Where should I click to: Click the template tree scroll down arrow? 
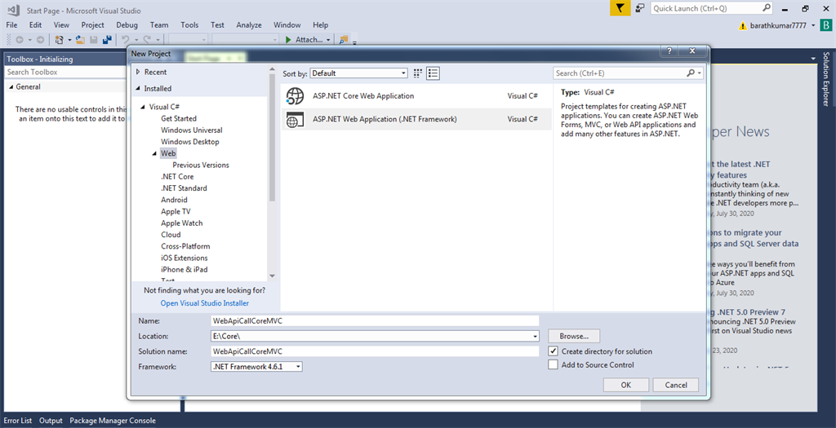pos(272,276)
